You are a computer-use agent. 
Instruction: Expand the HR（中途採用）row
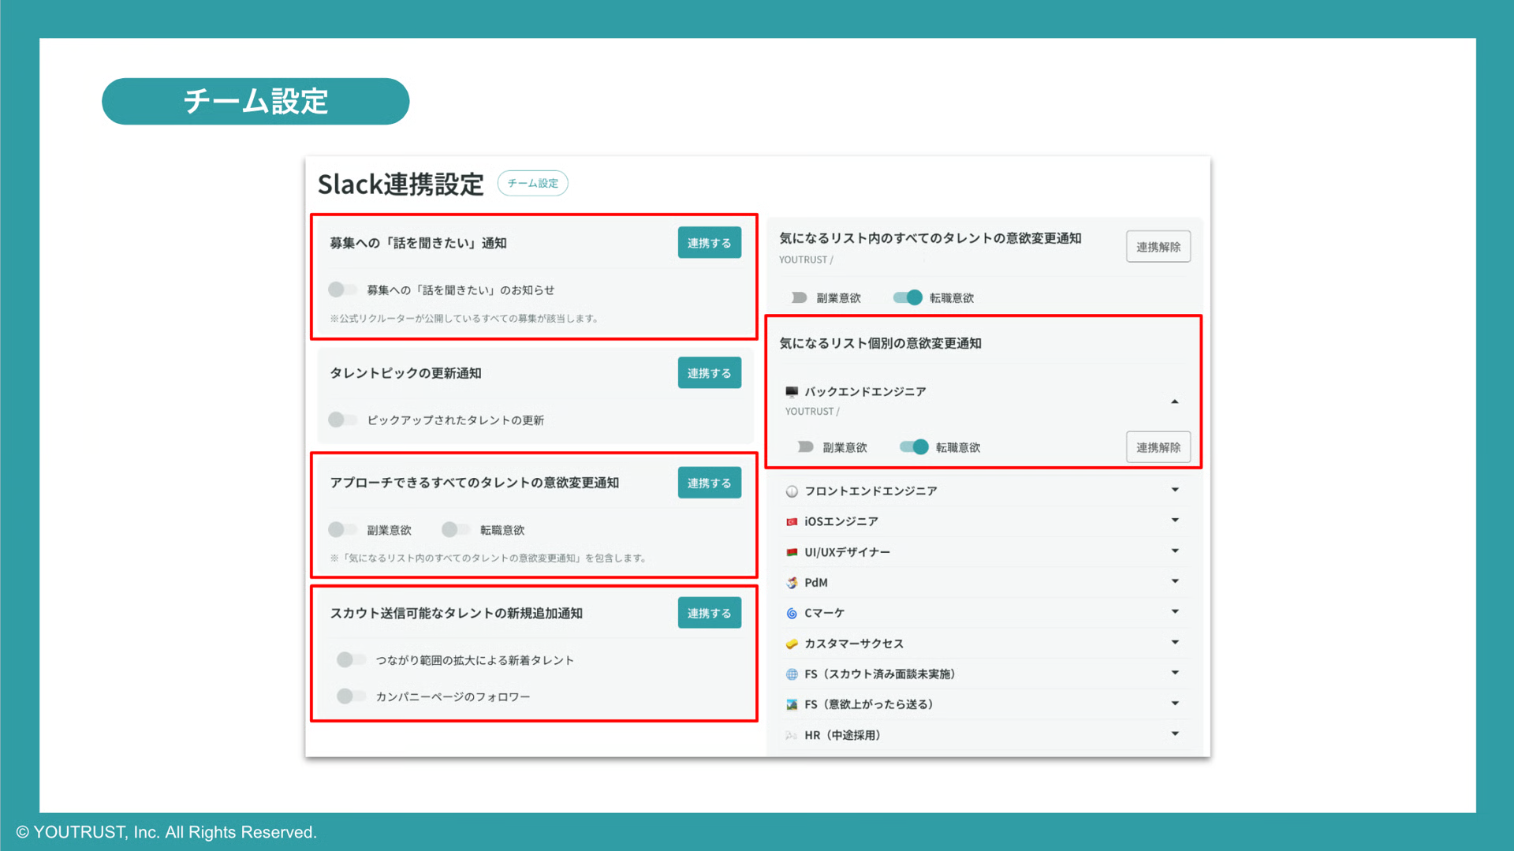[1175, 734]
